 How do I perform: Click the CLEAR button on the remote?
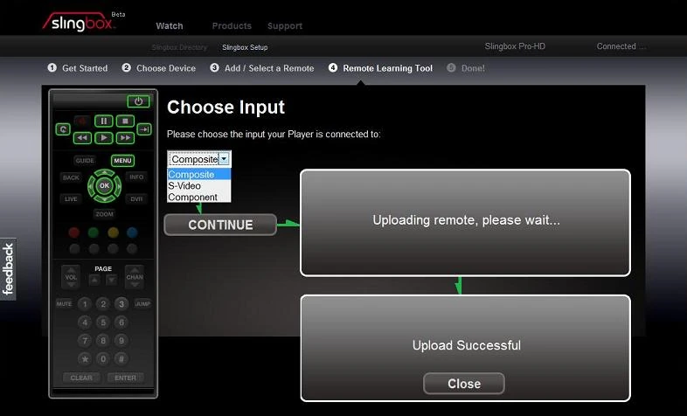click(x=81, y=378)
